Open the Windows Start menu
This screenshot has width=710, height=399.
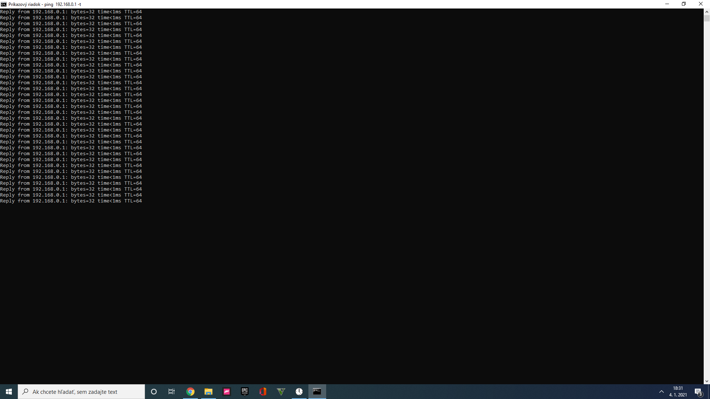9,392
